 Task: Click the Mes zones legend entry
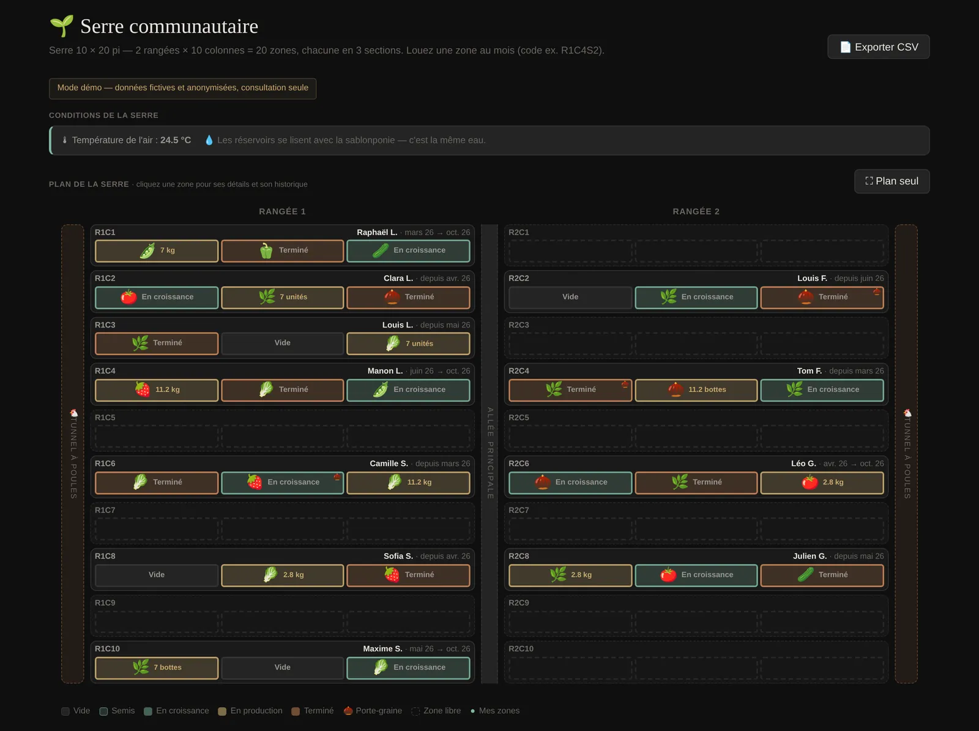click(495, 711)
